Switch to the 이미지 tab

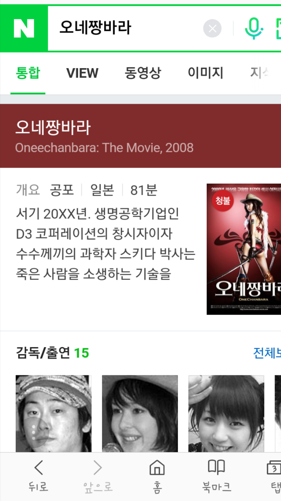(206, 73)
